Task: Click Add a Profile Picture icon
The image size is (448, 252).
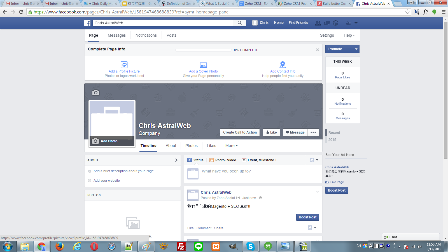Action: click(124, 65)
